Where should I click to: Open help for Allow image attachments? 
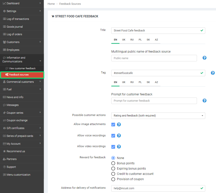[x=119, y=125]
